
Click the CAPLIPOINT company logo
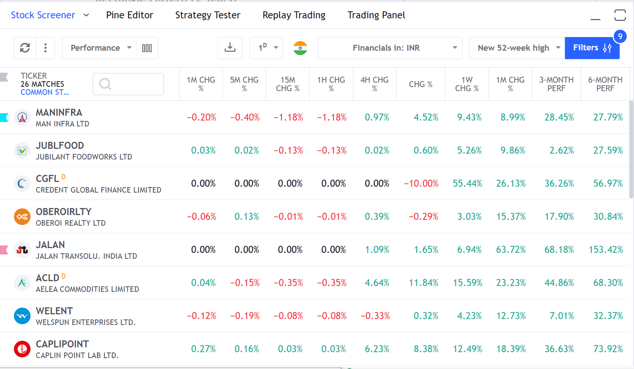22,349
